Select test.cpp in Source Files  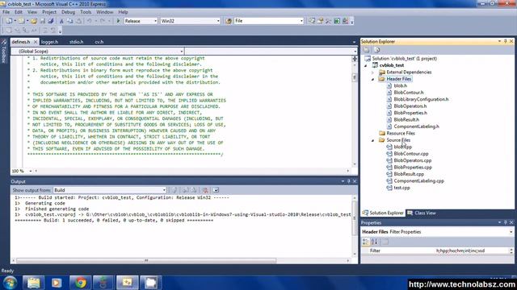pos(401,188)
